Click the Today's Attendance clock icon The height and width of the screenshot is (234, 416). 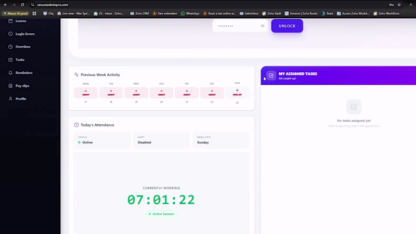pos(76,125)
